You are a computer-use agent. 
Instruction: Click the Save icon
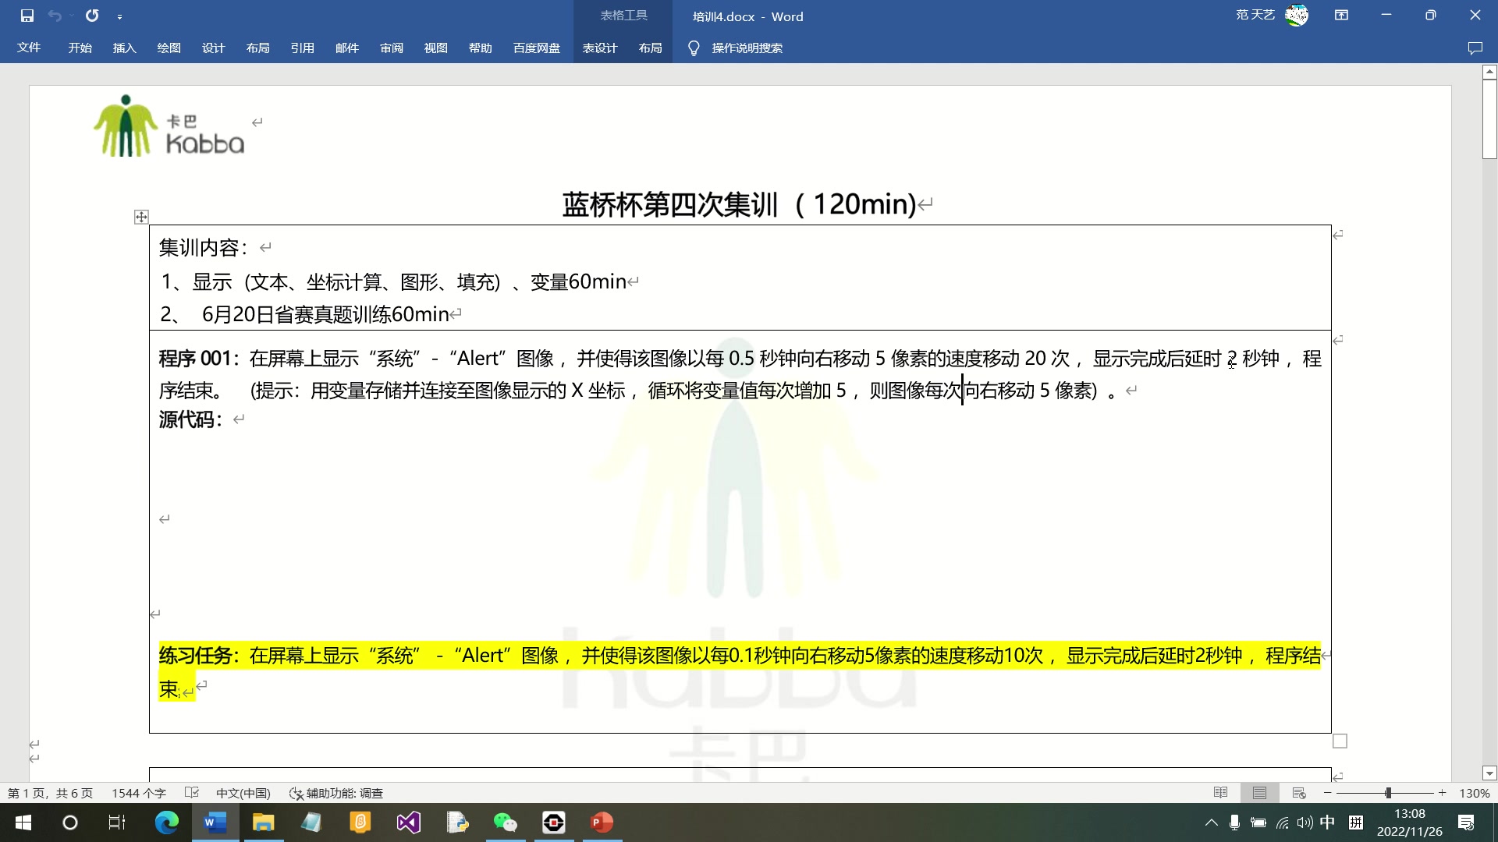point(26,15)
